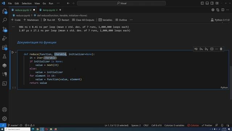Open the View menu
The width and height of the screenshot is (232, 131).
pyautogui.click(x=37, y=3)
